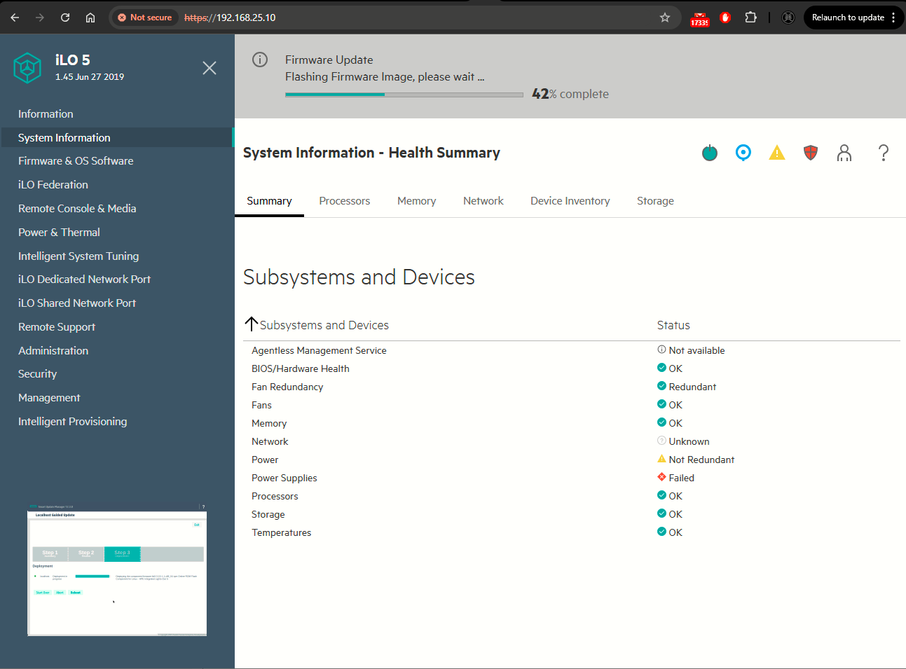Switch to the Memory tab
Screen dimensions: 906x669
(x=417, y=201)
